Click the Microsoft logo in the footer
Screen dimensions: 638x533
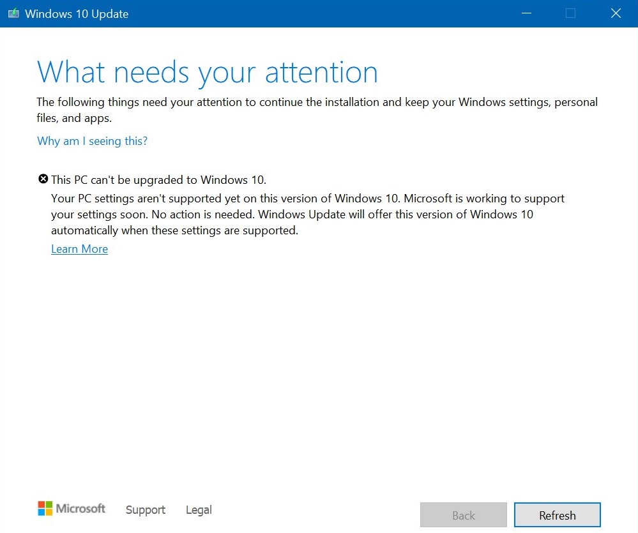[x=71, y=508]
